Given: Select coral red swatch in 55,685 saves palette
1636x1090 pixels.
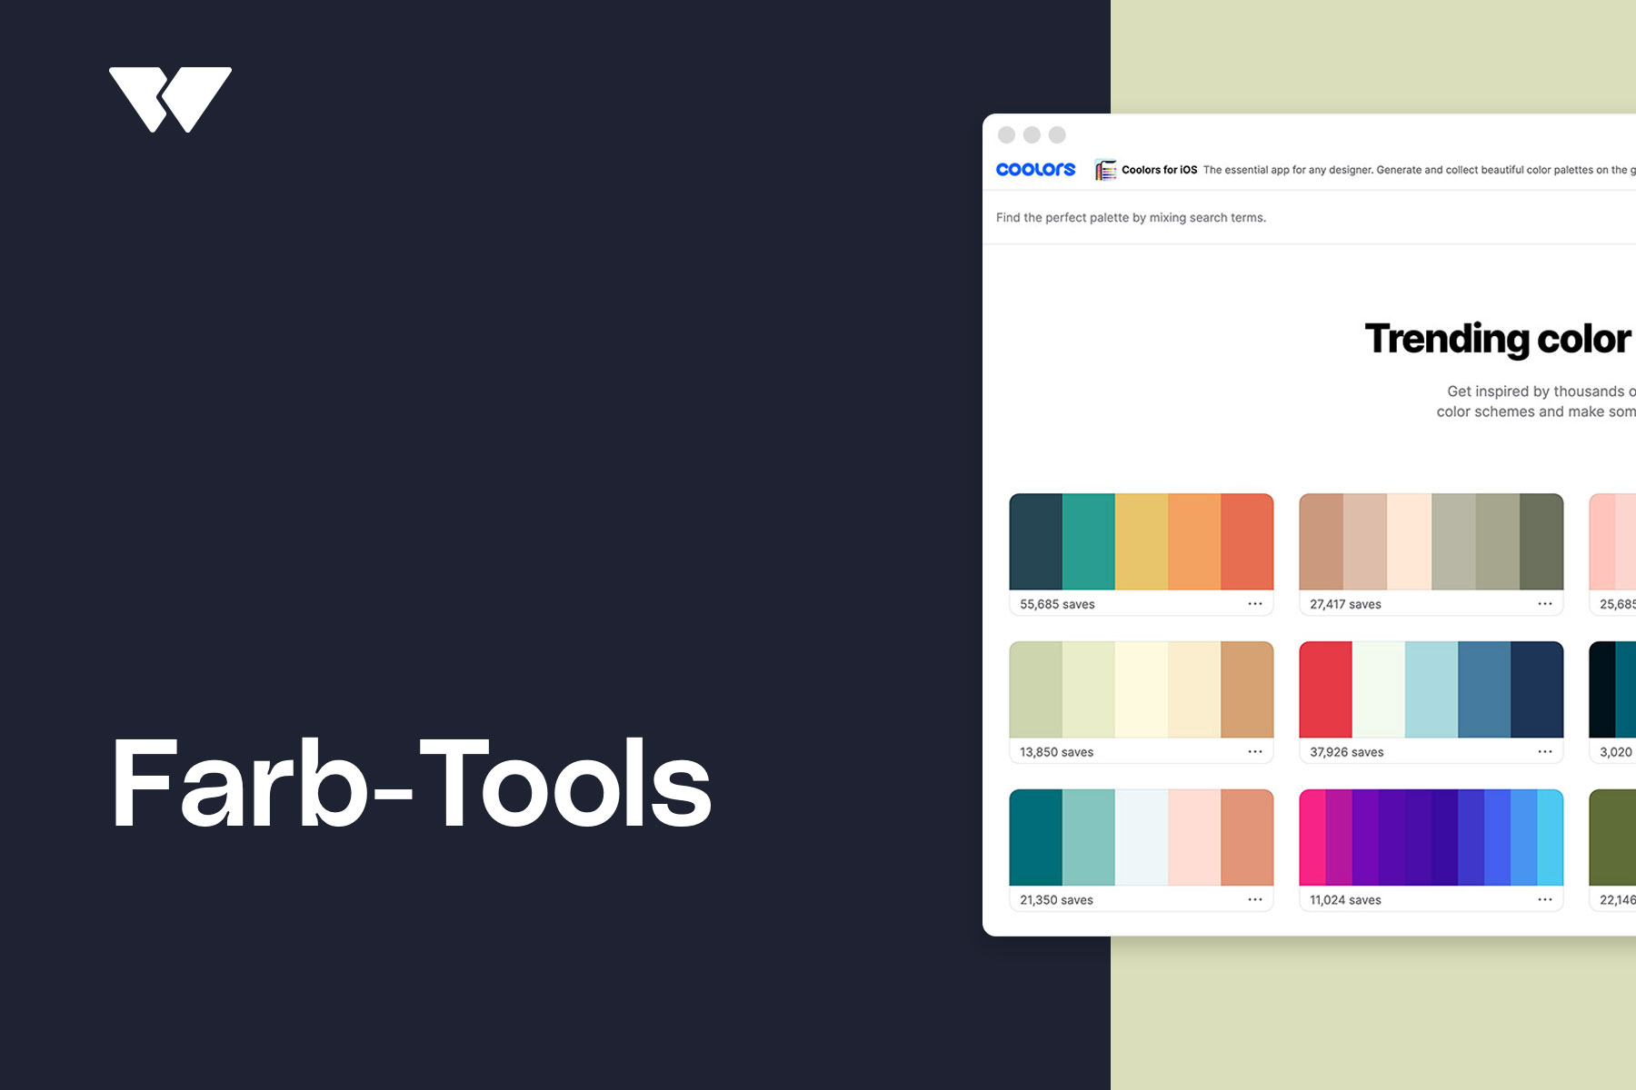Looking at the screenshot, I should coord(1247,542).
